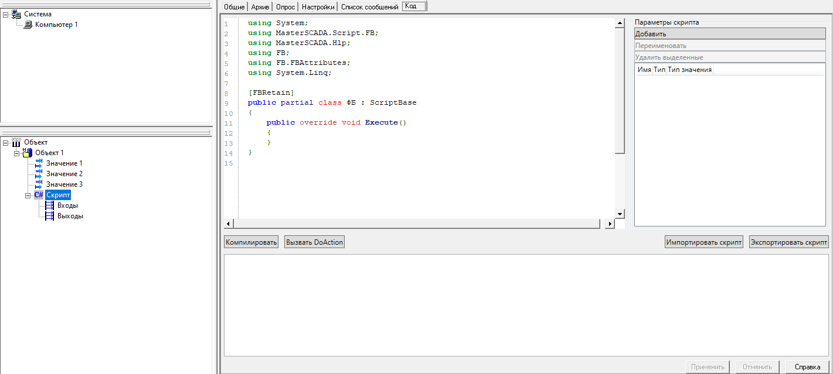The height and width of the screenshot is (374, 833).
Task: Click the Выходы group icon
Action: tap(50, 216)
